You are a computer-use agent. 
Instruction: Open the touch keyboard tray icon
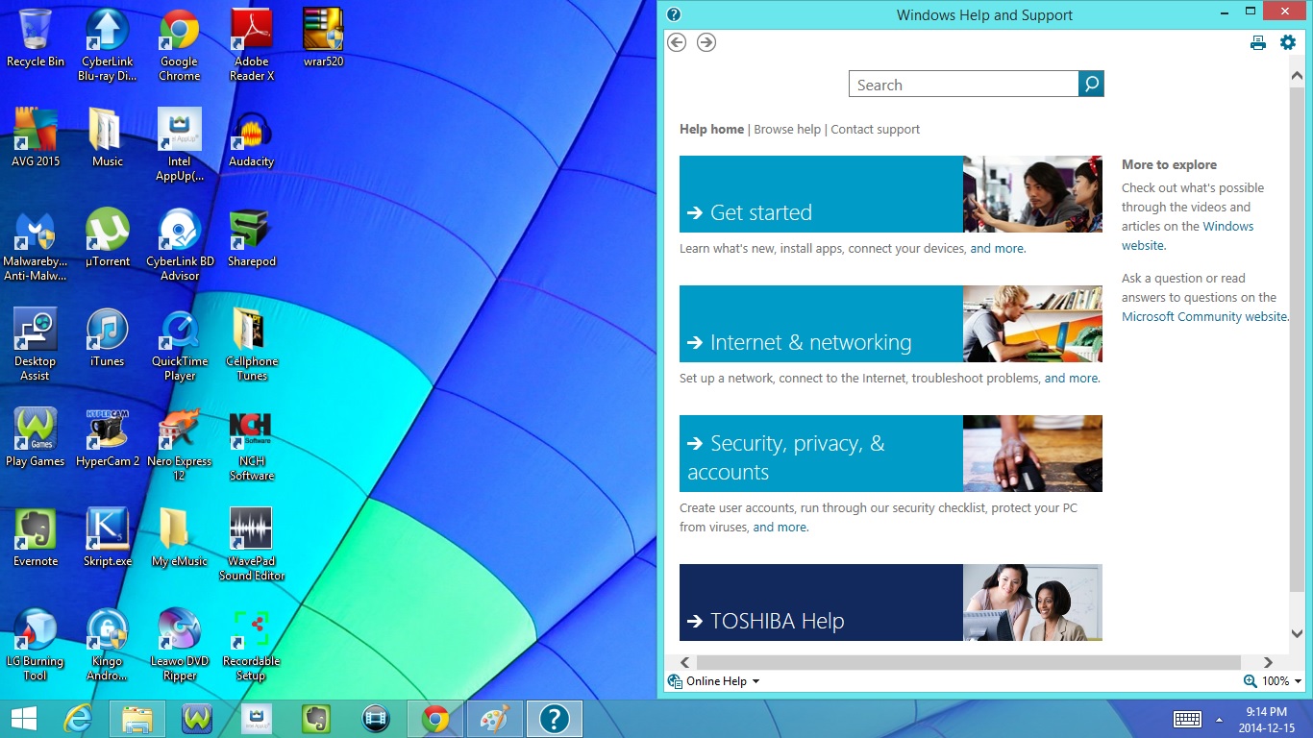pyautogui.click(x=1187, y=719)
